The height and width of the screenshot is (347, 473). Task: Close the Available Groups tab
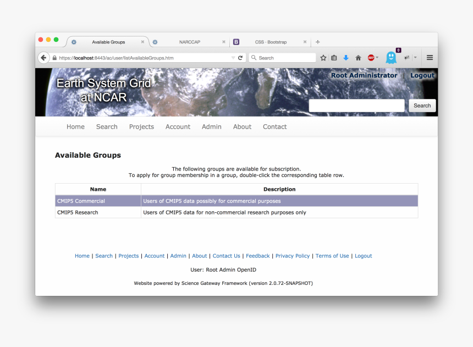point(142,42)
